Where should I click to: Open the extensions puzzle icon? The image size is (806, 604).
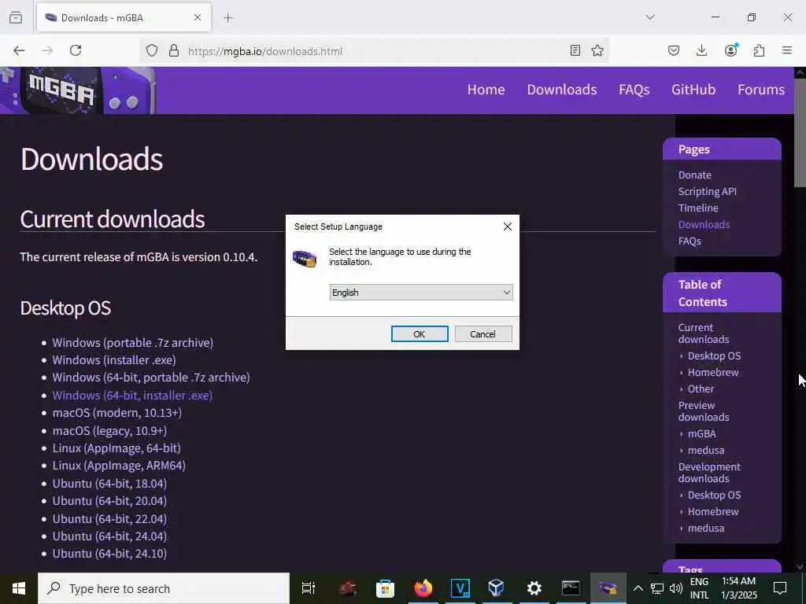(759, 50)
